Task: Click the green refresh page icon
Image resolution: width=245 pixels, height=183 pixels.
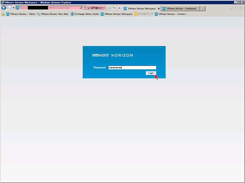Action: pyautogui.click(x=114, y=8)
